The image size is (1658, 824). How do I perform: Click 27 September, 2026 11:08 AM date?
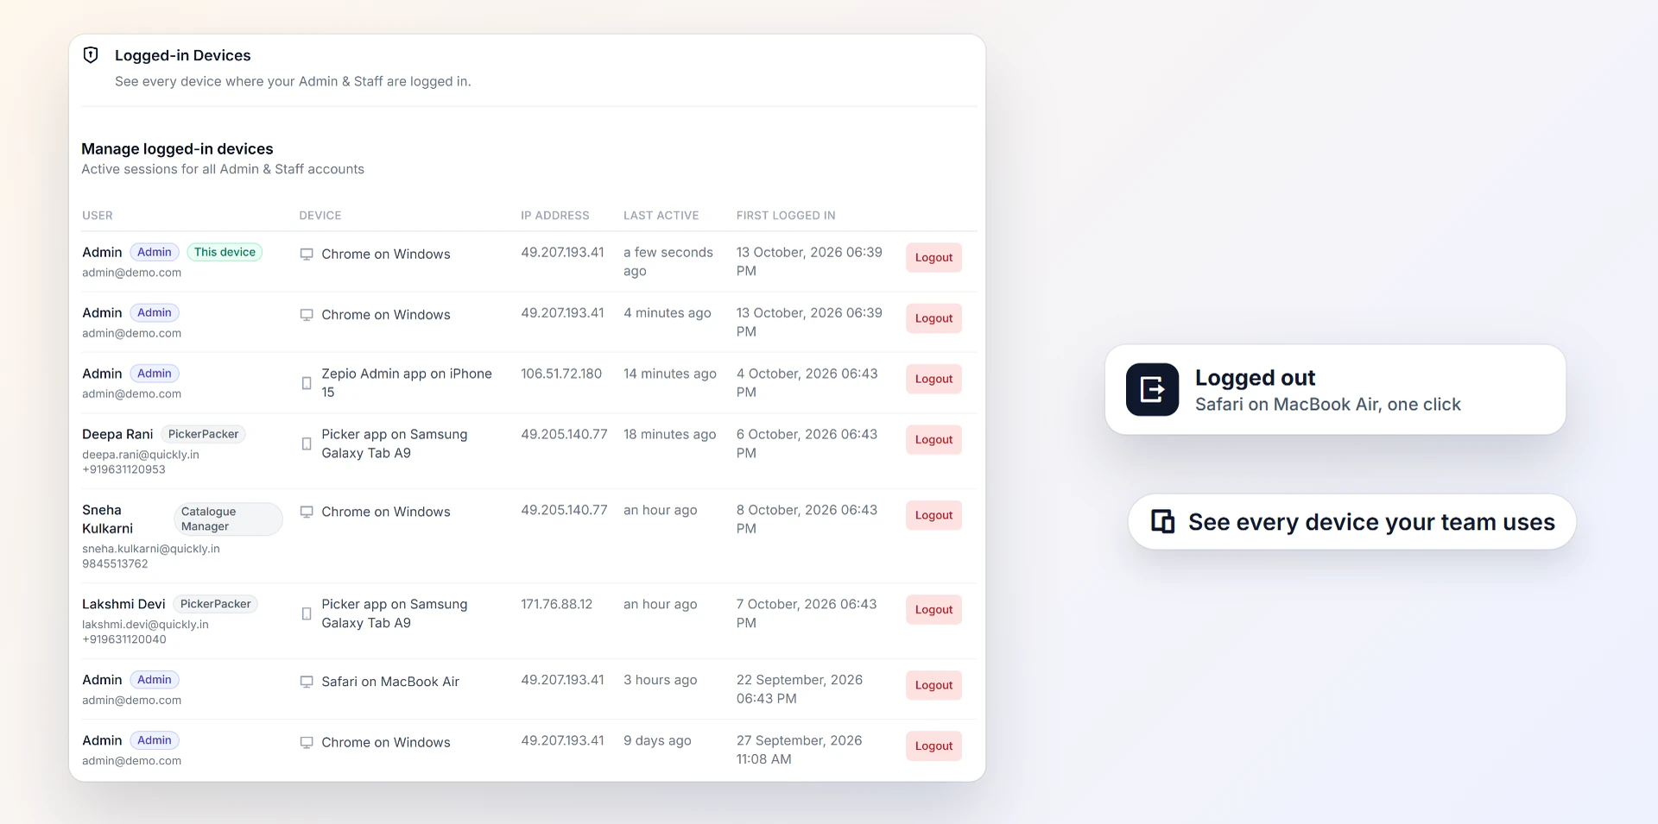coord(799,750)
